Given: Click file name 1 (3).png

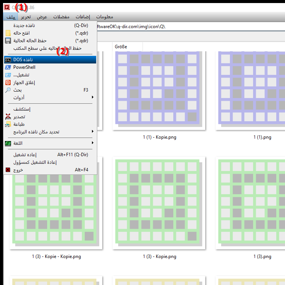Looking at the screenshot, I should coord(262,256).
